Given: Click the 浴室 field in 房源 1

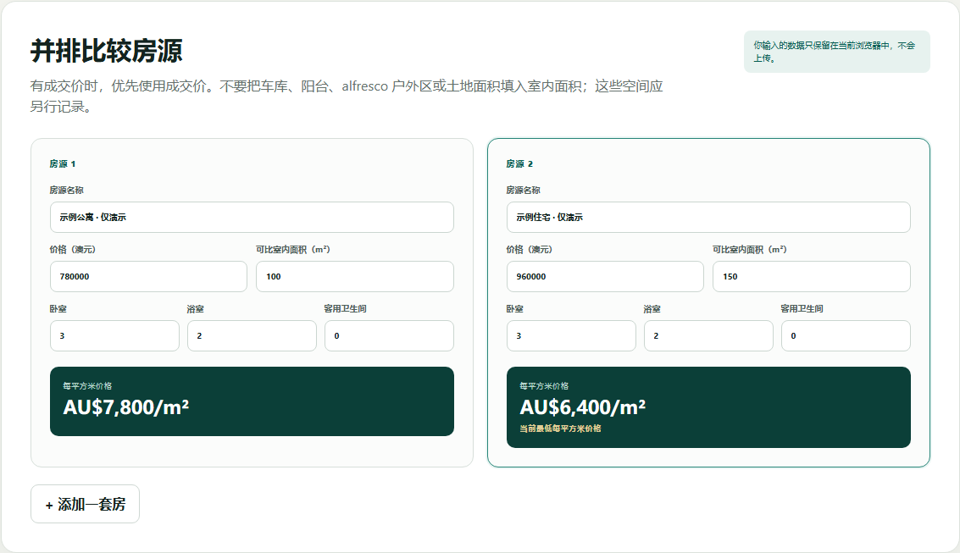Looking at the screenshot, I should [252, 336].
